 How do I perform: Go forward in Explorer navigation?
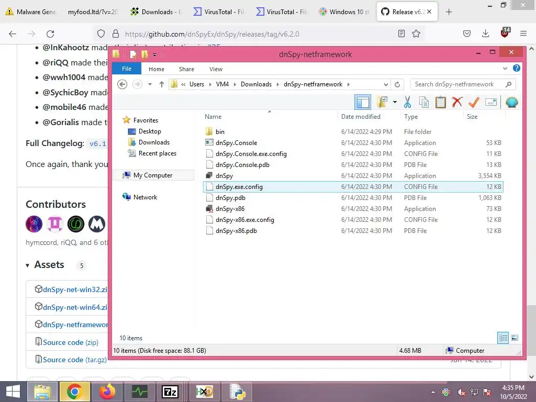[137, 84]
